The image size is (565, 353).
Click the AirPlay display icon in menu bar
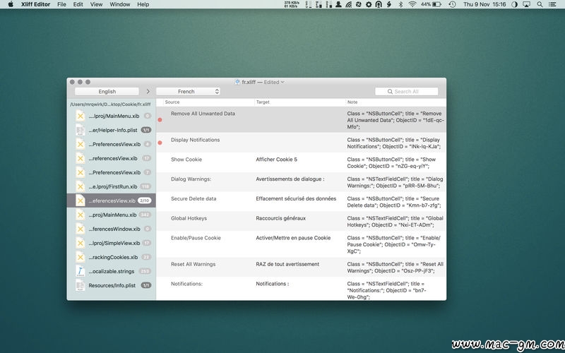point(526,4)
